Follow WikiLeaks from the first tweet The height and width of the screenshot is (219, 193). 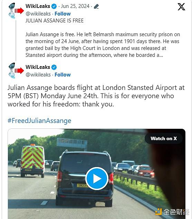[62, 14]
